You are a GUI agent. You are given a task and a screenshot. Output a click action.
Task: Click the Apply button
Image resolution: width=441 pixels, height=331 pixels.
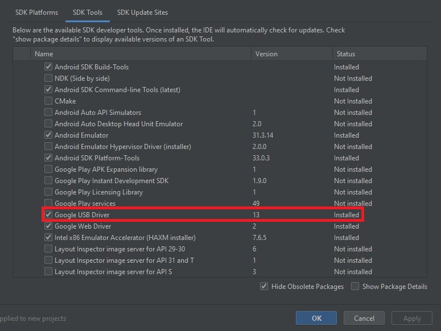(412, 318)
